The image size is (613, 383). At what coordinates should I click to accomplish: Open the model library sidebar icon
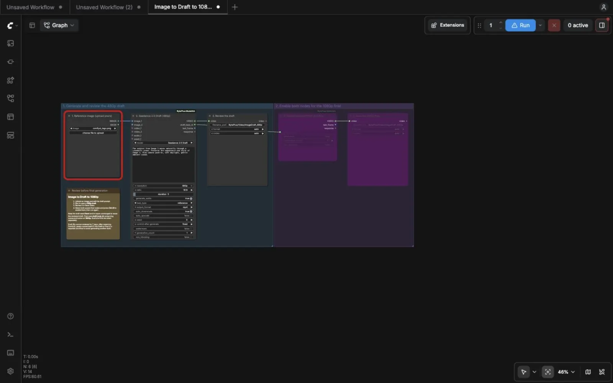[10, 80]
